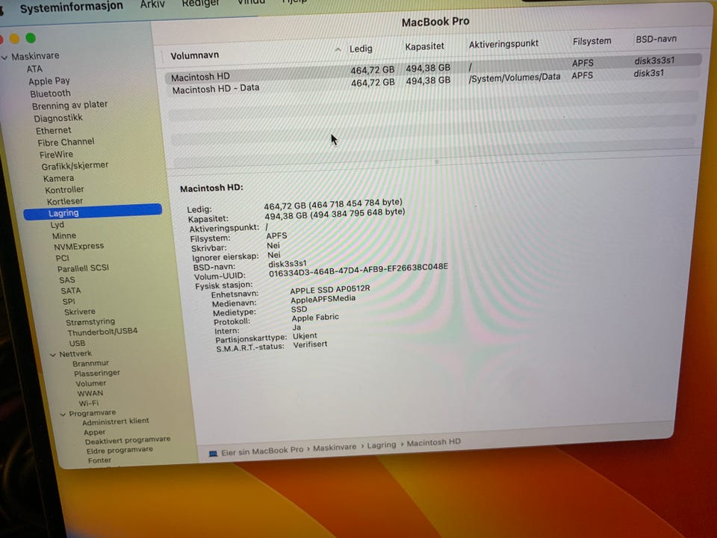Select Ethernet in the sidebar
The image size is (717, 538).
(x=54, y=130)
